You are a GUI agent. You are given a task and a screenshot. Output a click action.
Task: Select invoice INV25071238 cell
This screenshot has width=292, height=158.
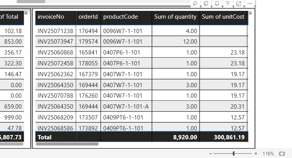(56, 31)
